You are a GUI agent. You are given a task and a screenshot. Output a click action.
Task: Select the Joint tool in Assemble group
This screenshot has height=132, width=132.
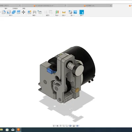click(35, 12)
